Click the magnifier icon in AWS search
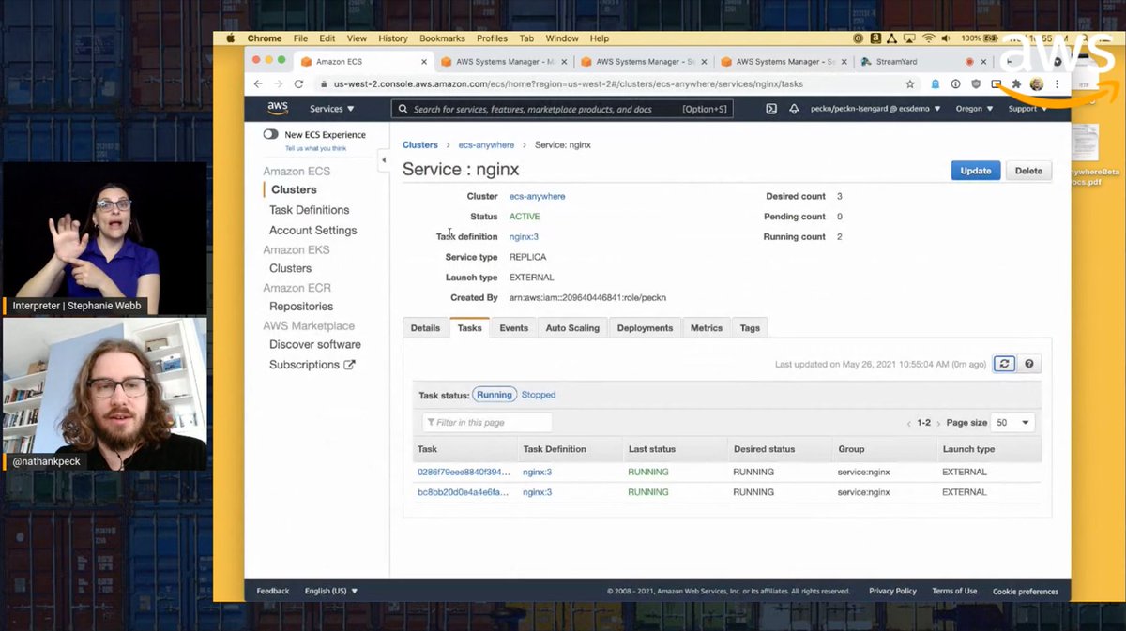This screenshot has width=1126, height=631. 403,109
